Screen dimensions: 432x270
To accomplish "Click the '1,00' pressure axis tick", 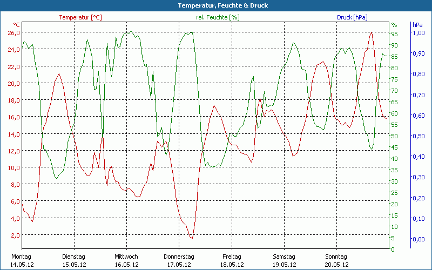I will pos(418,33).
